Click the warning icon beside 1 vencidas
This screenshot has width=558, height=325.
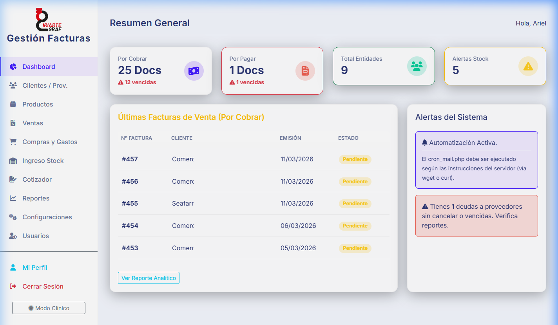pyautogui.click(x=232, y=82)
